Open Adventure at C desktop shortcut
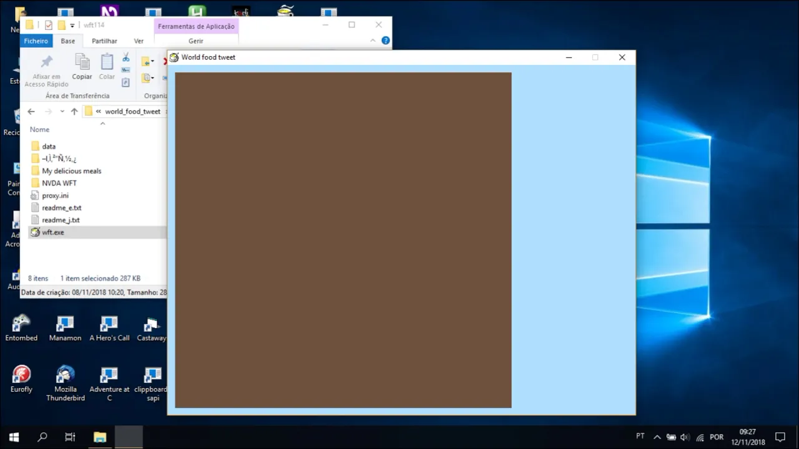Image resolution: width=799 pixels, height=449 pixels. 109,384
